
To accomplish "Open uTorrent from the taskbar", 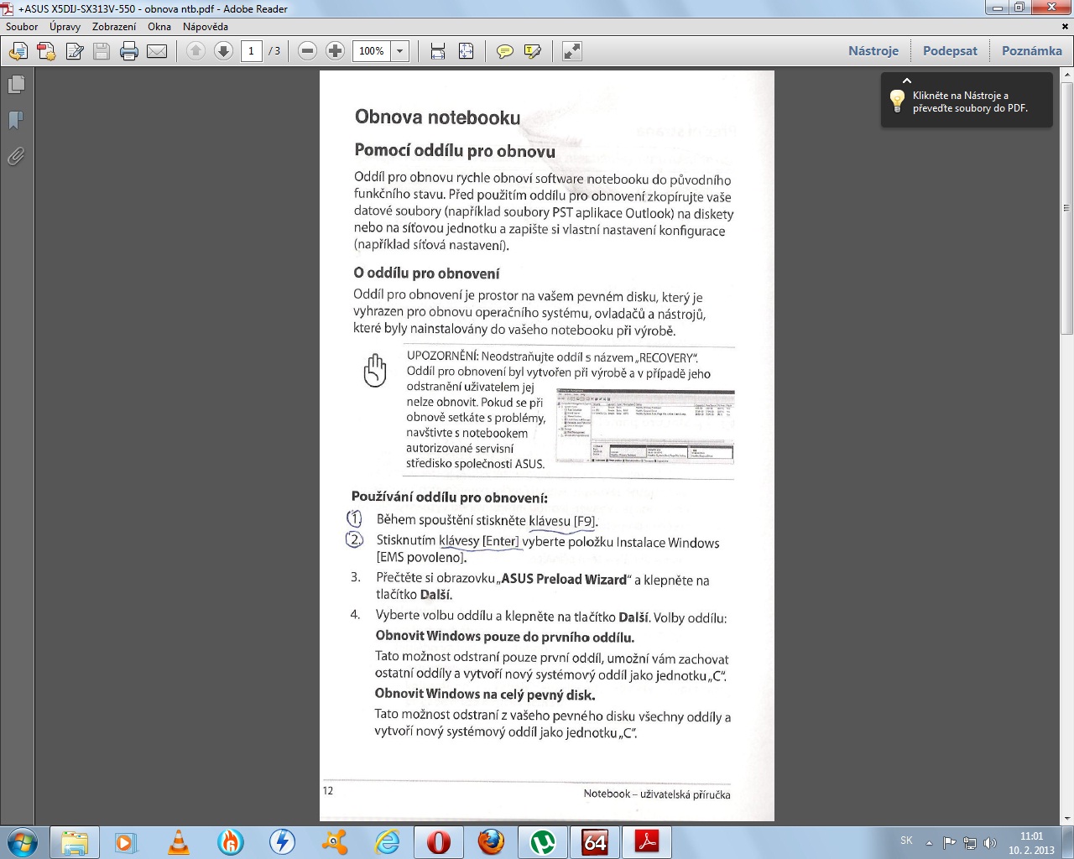I will (543, 842).
